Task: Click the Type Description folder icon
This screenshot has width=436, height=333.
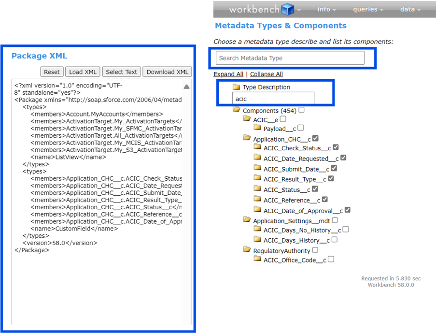Action: pyautogui.click(x=237, y=87)
